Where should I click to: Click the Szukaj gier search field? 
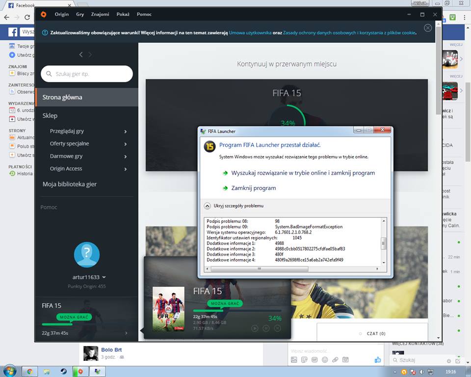[x=87, y=74]
